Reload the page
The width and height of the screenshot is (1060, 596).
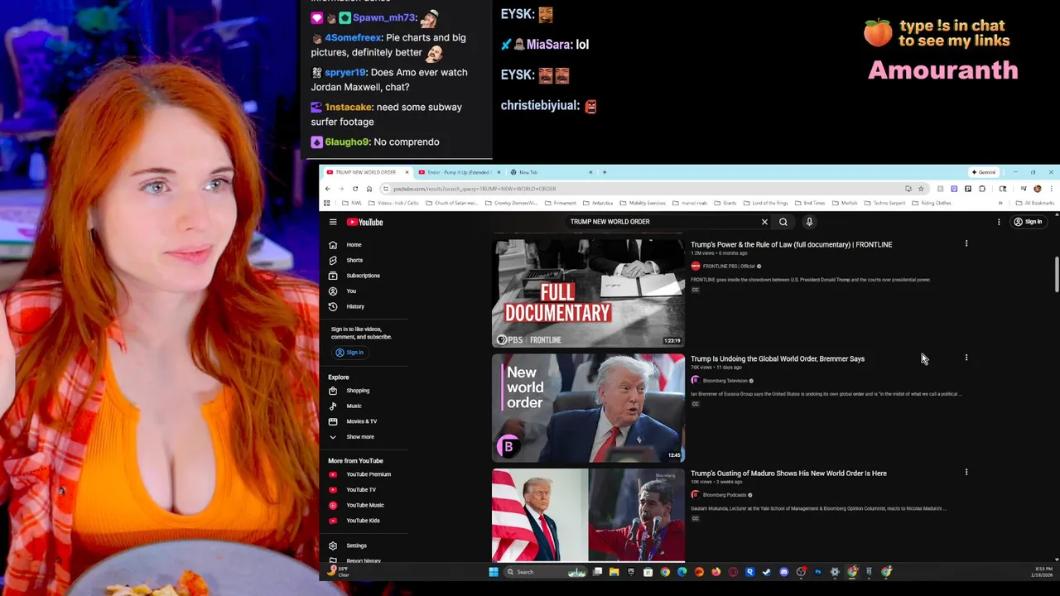pyautogui.click(x=355, y=189)
